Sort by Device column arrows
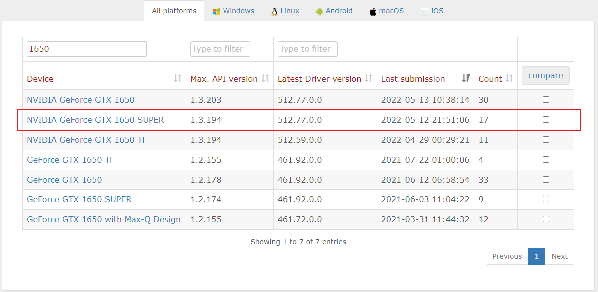 pos(178,79)
